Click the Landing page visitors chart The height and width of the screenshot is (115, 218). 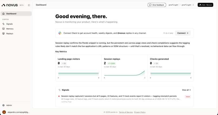(78, 74)
